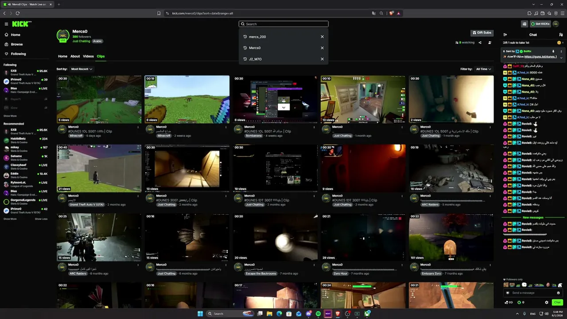Expand the pinned chat message
The width and height of the screenshot is (567, 319).
[x=561, y=58]
